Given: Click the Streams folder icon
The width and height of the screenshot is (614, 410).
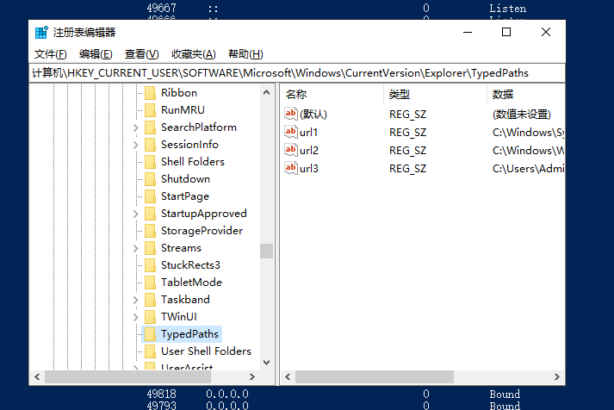Looking at the screenshot, I should (x=151, y=248).
